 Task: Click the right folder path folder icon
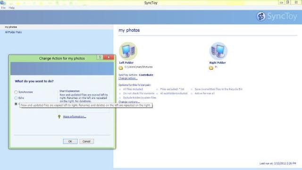[x=211, y=68]
